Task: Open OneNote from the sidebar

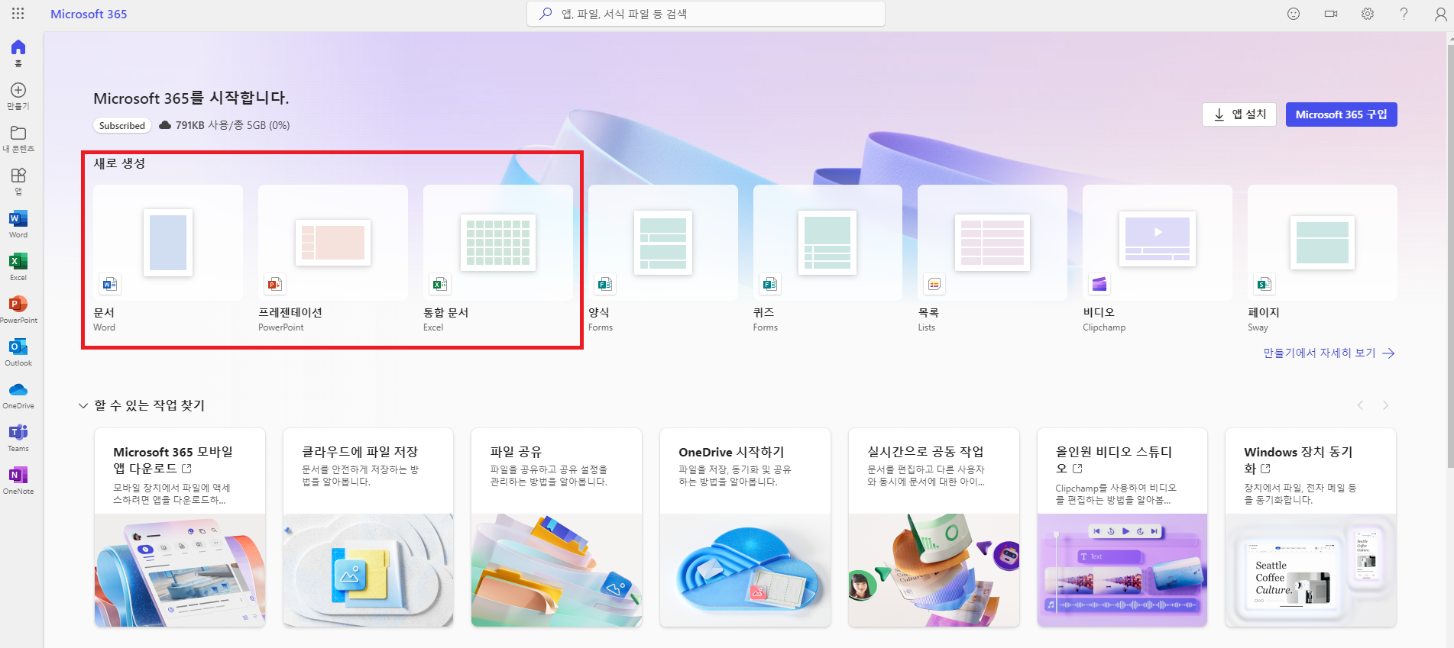Action: [18, 481]
